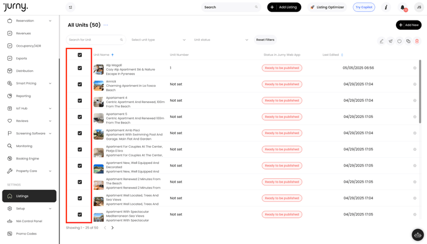Click the three dots next to All Units
427x244 pixels.
click(106, 25)
